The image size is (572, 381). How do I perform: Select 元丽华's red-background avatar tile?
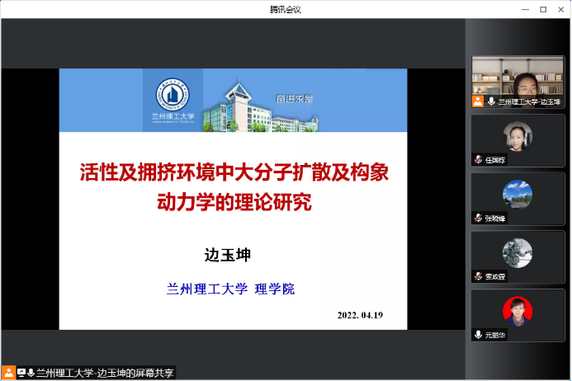coord(518,311)
